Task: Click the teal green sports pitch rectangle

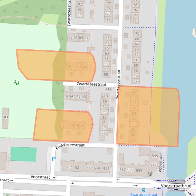Action: pyautogui.click(x=23, y=154)
